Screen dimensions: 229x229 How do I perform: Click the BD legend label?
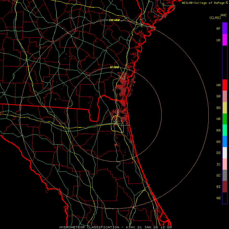pyautogui.click(x=218, y=108)
